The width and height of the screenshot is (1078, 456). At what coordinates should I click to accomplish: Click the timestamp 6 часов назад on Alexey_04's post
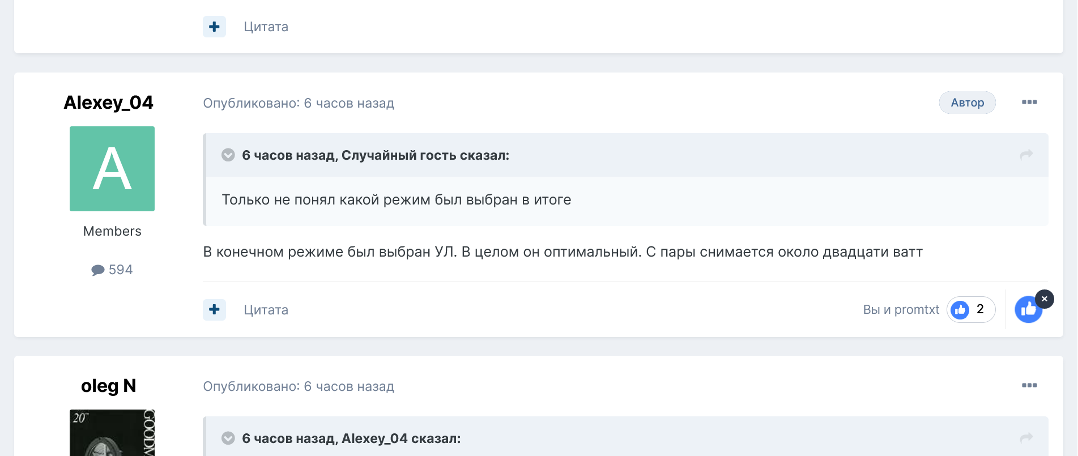point(349,103)
